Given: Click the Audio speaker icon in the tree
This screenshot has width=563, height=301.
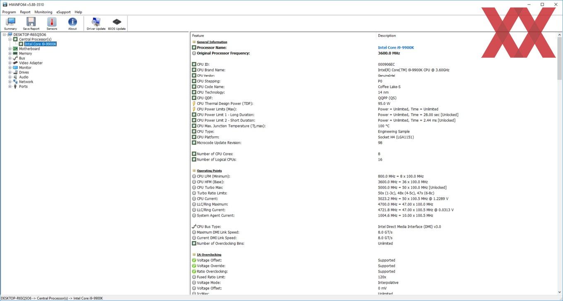Looking at the screenshot, I should [x=15, y=77].
